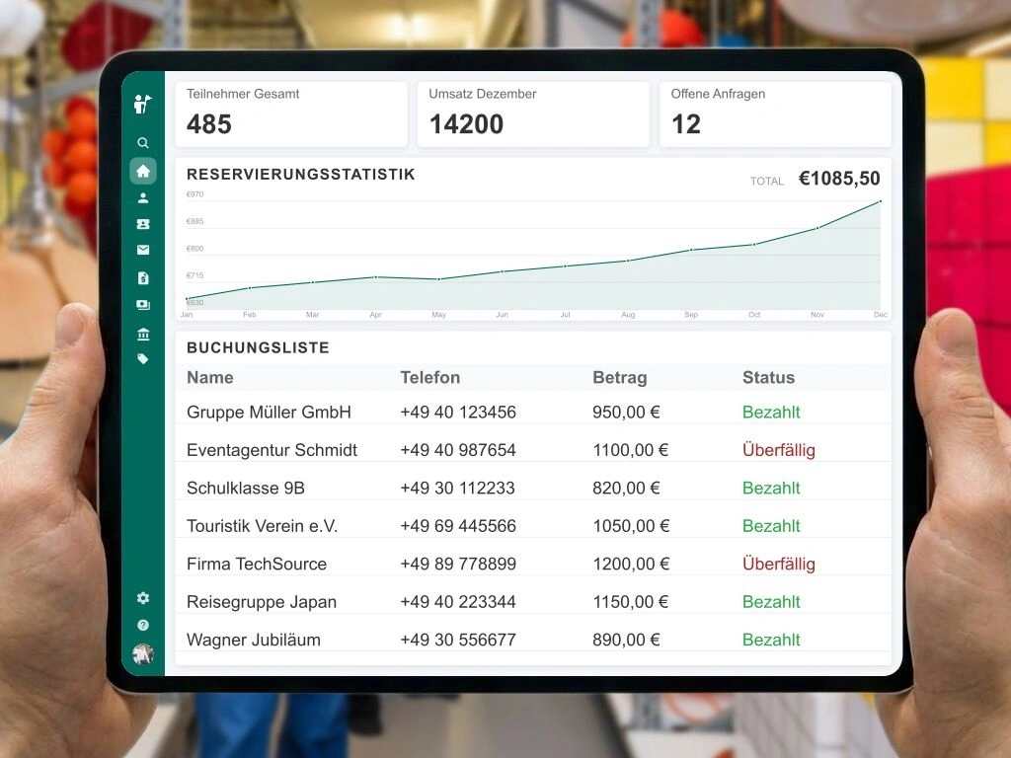Go to the home dashboard icon
1011x758 pixels.
click(x=143, y=171)
